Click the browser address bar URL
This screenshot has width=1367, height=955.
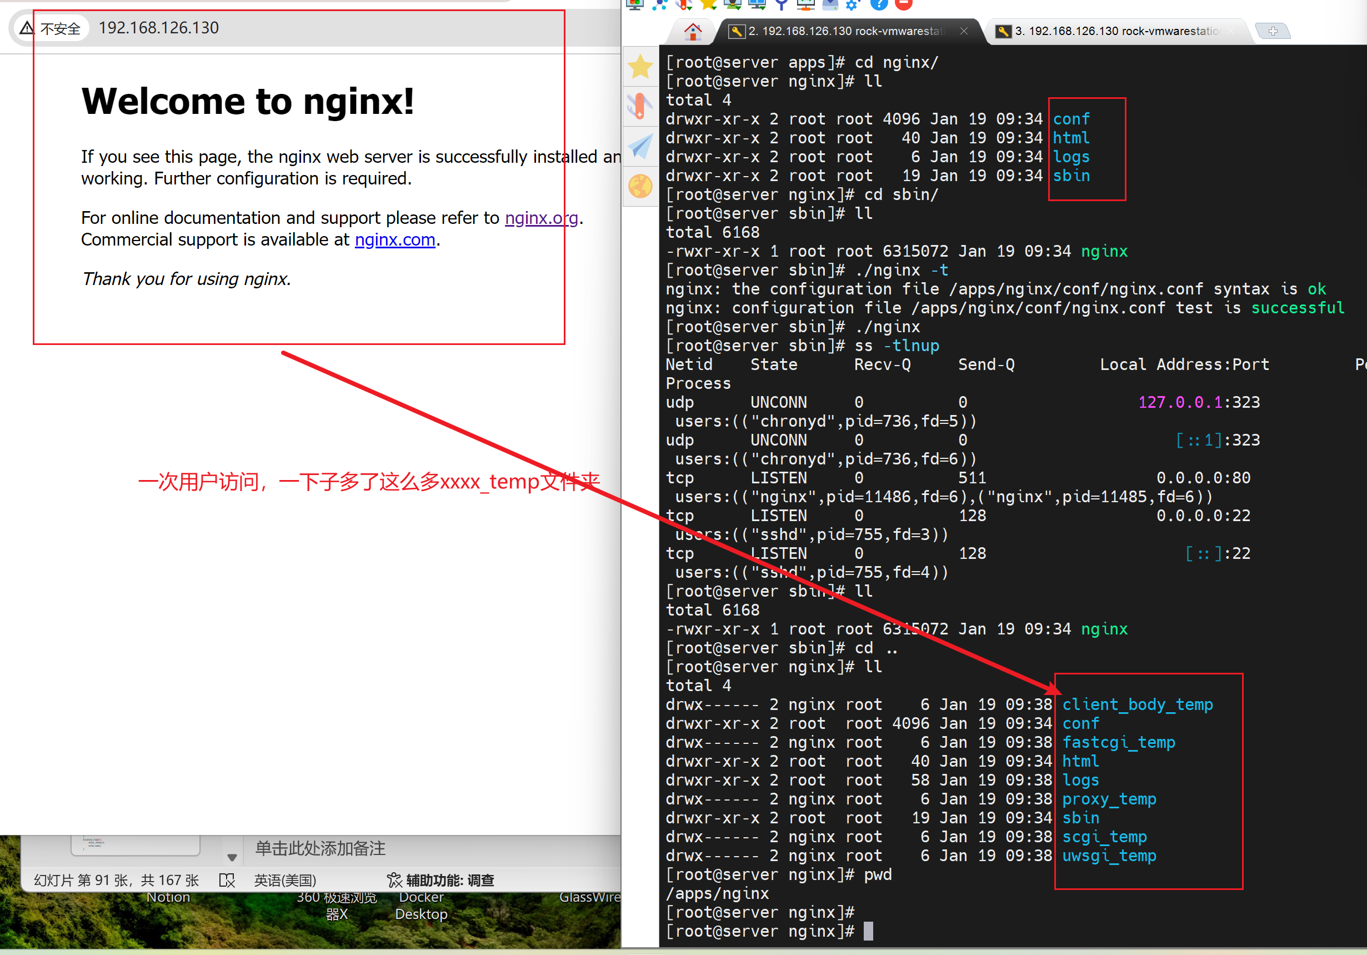(158, 28)
